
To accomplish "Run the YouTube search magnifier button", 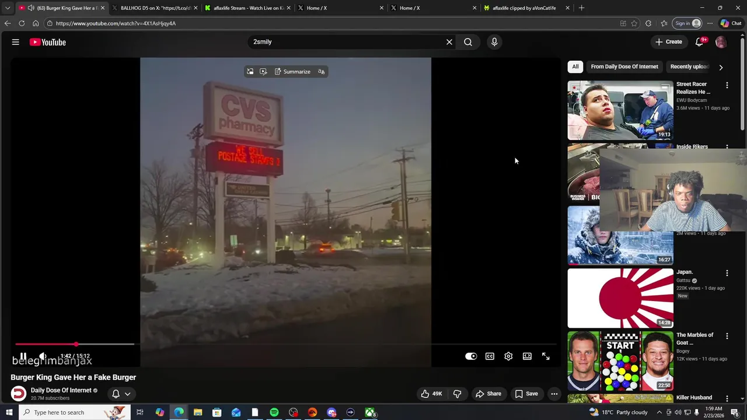I will point(468,42).
